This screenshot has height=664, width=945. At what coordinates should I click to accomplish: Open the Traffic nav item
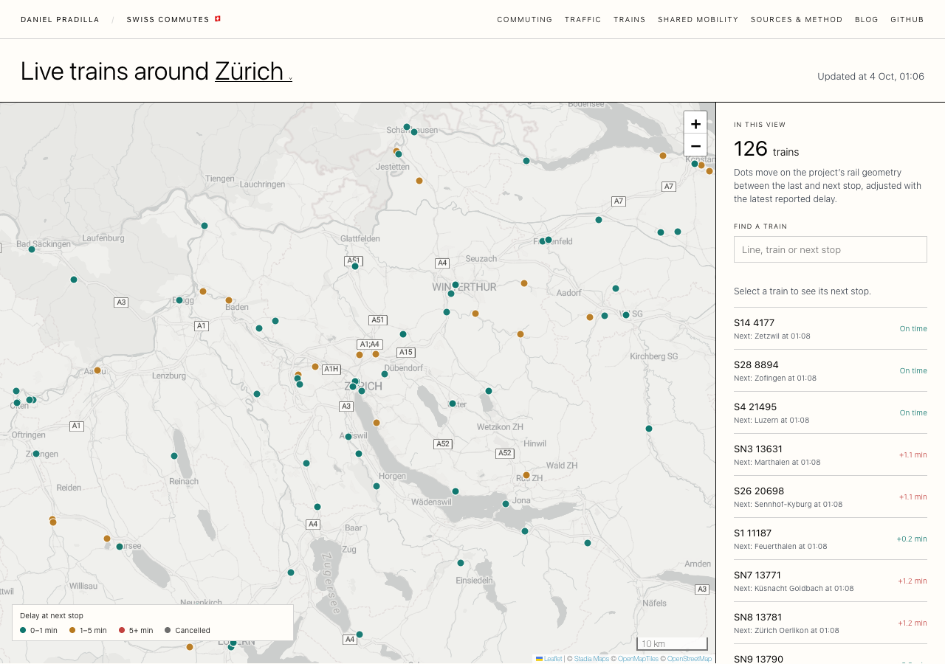583,20
